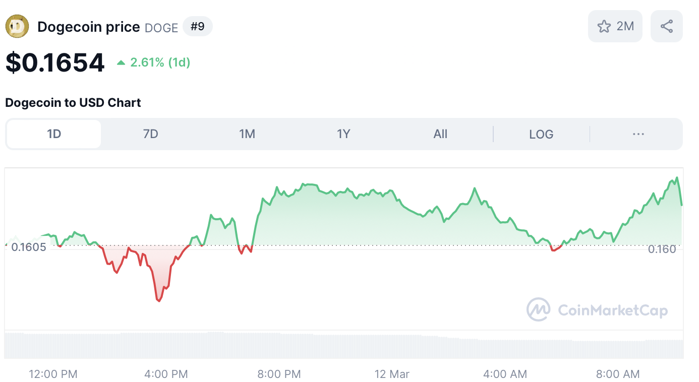699x382 pixels.
Task: Click the DOGE ticker symbol
Action: coord(161,28)
